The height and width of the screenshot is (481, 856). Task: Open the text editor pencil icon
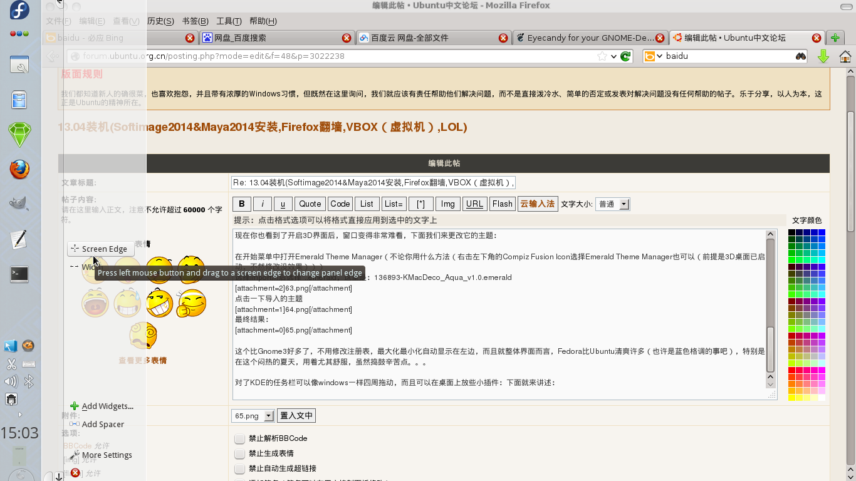click(x=19, y=239)
